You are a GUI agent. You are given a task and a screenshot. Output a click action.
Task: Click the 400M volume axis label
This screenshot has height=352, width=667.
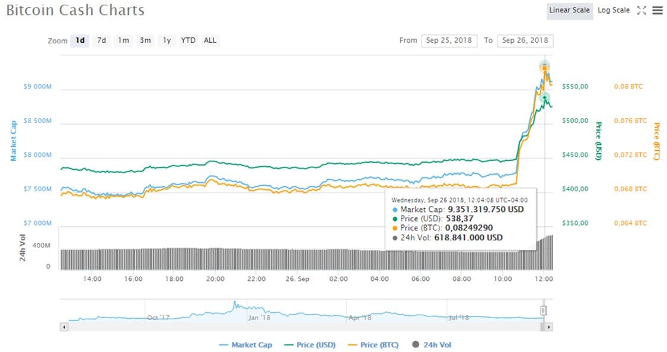coord(42,246)
